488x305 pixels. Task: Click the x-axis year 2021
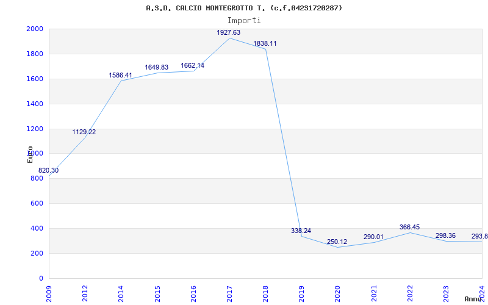[374, 293]
